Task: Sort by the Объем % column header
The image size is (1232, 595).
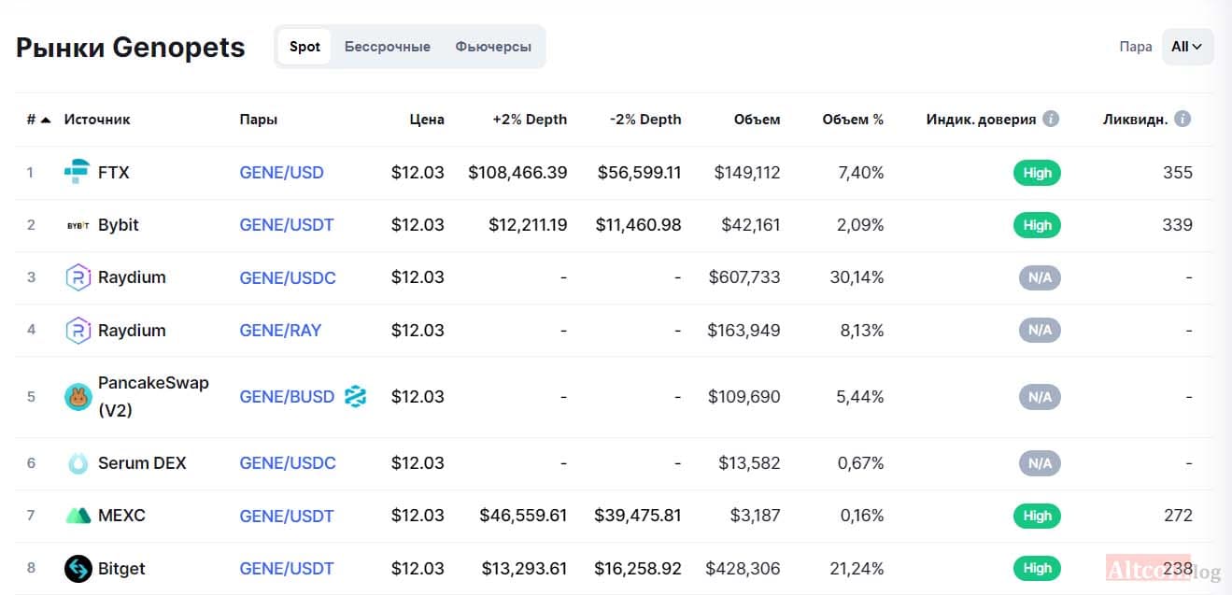Action: click(853, 120)
